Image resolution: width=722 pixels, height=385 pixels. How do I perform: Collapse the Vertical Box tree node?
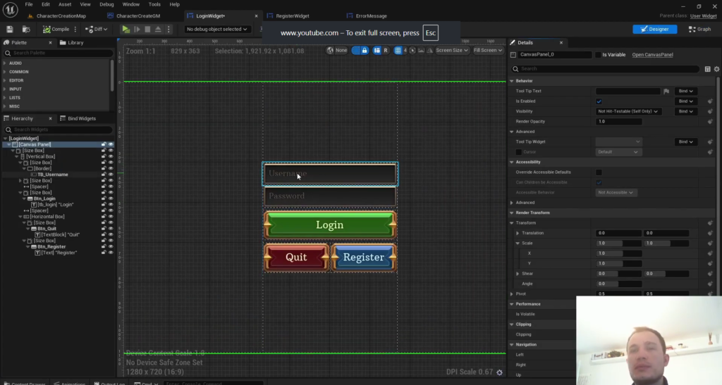[x=17, y=157]
